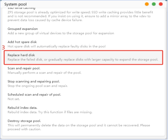Click 'Hot spare disk will automatically replace' description
168x140 pixels.
coord(57,46)
